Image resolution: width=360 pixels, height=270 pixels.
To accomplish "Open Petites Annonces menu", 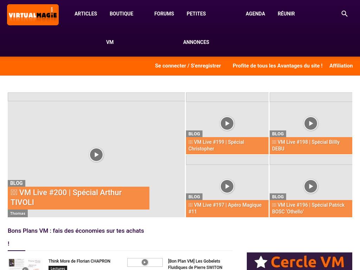I will pos(196,14).
